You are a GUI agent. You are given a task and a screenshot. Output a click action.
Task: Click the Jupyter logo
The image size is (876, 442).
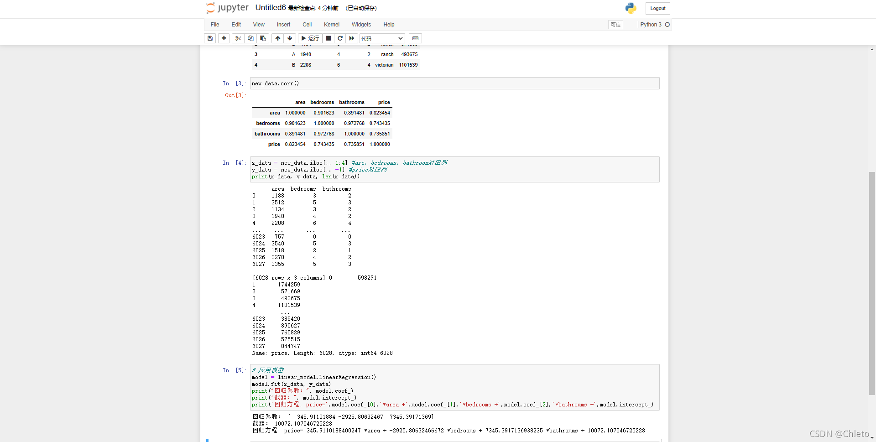[227, 8]
